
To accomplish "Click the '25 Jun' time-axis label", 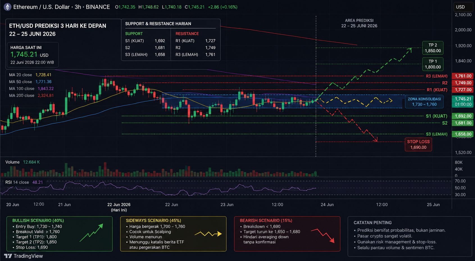I will pyautogui.click(x=433, y=205).
